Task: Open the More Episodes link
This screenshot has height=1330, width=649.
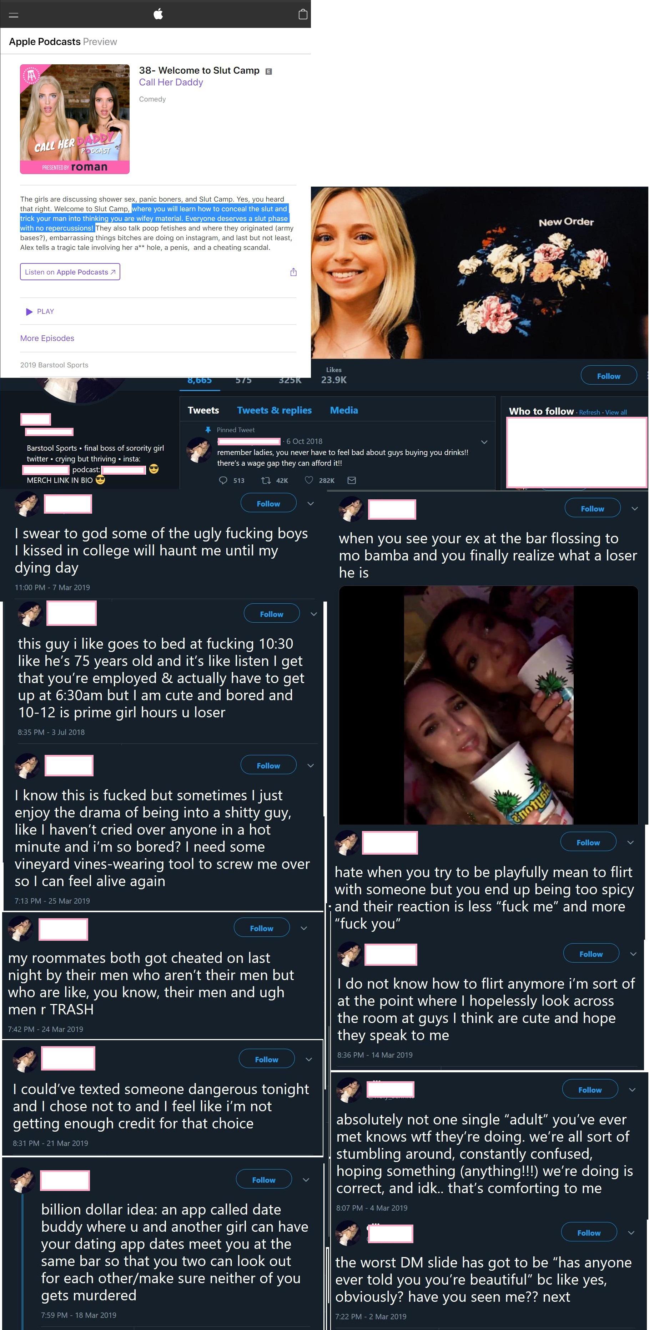Action: [47, 338]
